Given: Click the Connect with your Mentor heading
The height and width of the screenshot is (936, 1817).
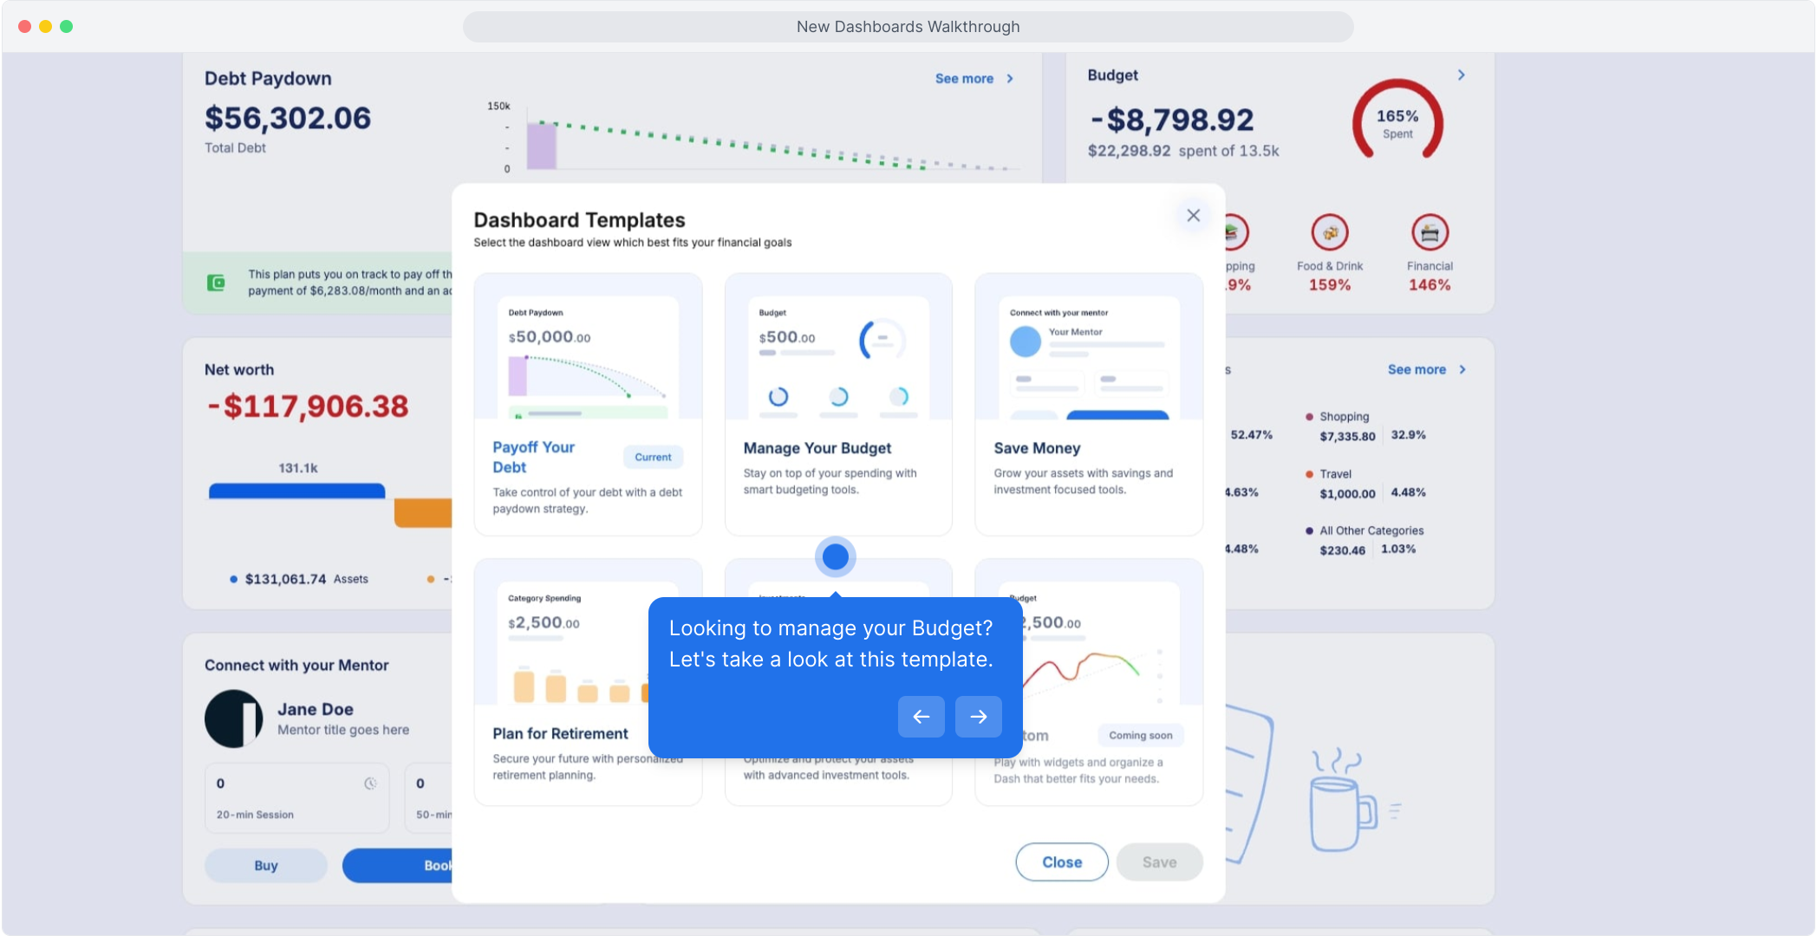Looking at the screenshot, I should coord(296,666).
